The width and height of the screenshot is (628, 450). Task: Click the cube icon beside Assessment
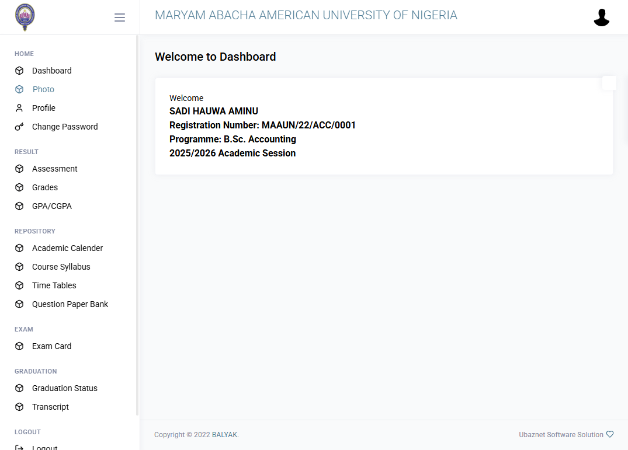(19, 169)
